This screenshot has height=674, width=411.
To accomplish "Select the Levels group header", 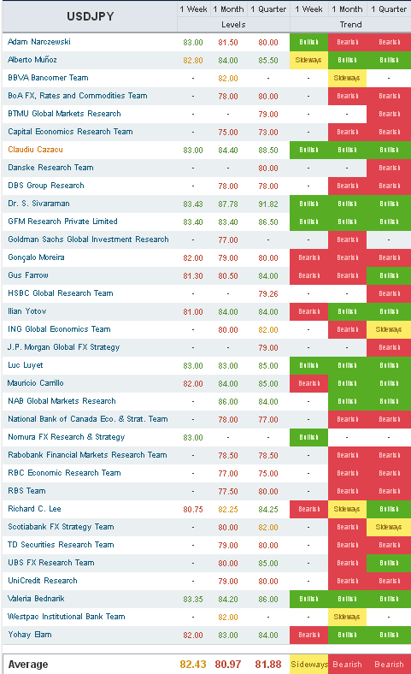I will pyautogui.click(x=233, y=25).
